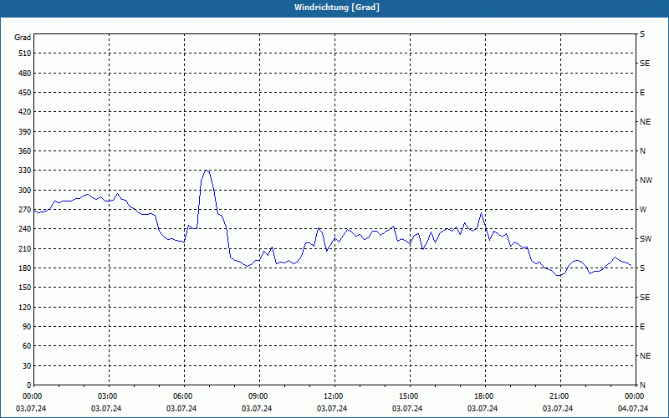Click the N compass label beside the 360 gridline
The height and width of the screenshot is (418, 669).
[642, 151]
